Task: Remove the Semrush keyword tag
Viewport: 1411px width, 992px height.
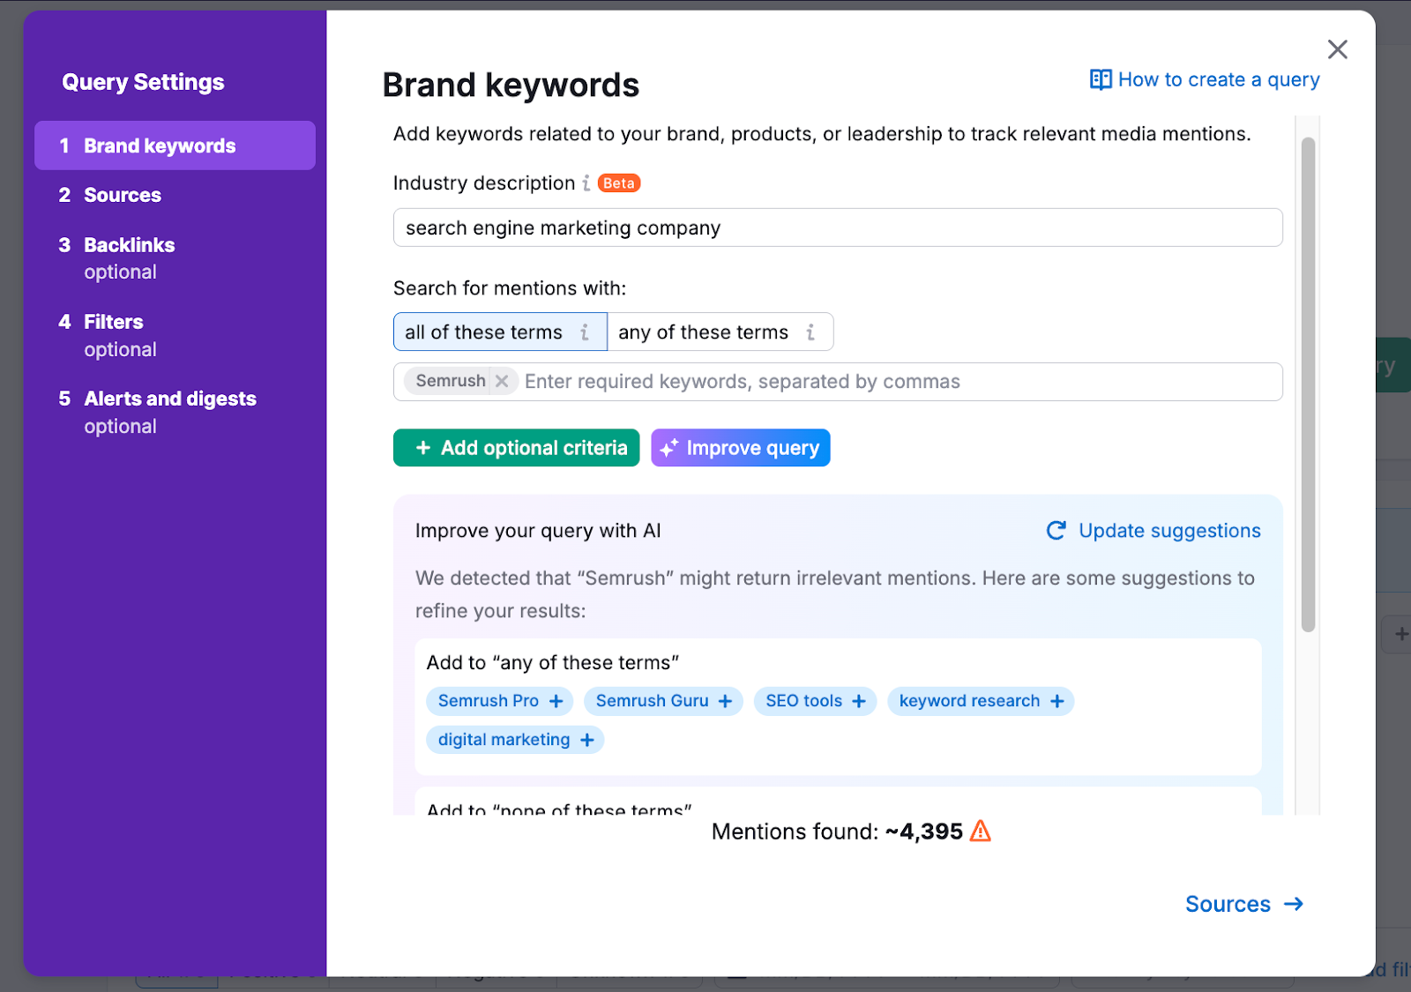Action: 502,381
